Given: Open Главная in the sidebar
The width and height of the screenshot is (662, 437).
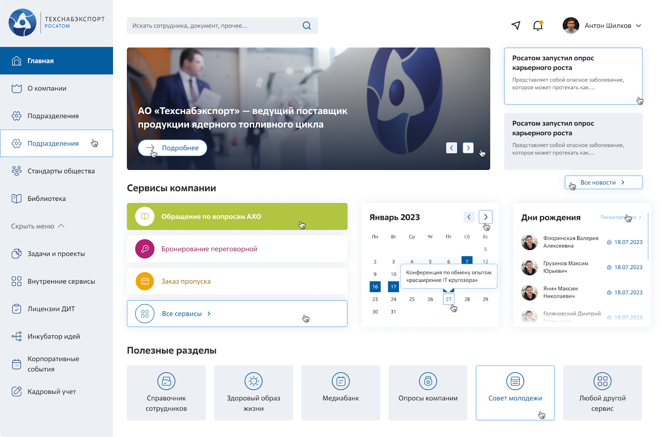Looking at the screenshot, I should tap(56, 61).
